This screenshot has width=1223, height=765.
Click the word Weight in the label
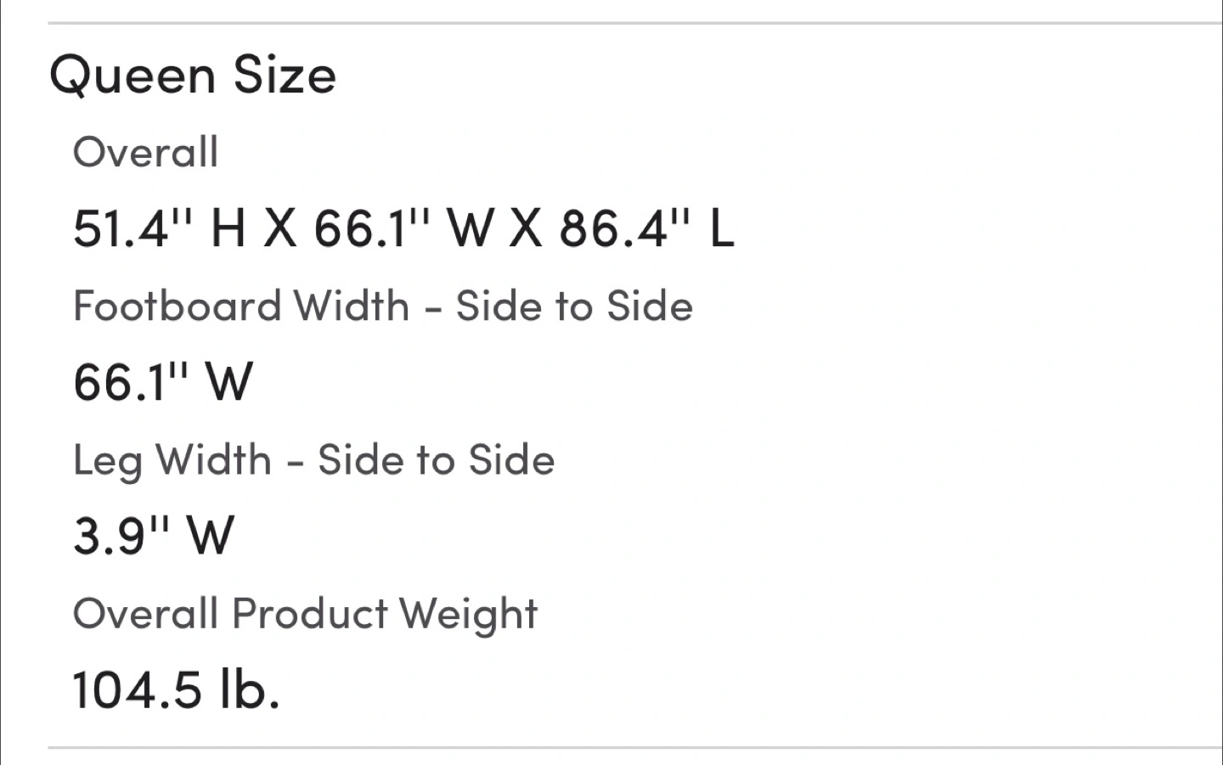469,615
